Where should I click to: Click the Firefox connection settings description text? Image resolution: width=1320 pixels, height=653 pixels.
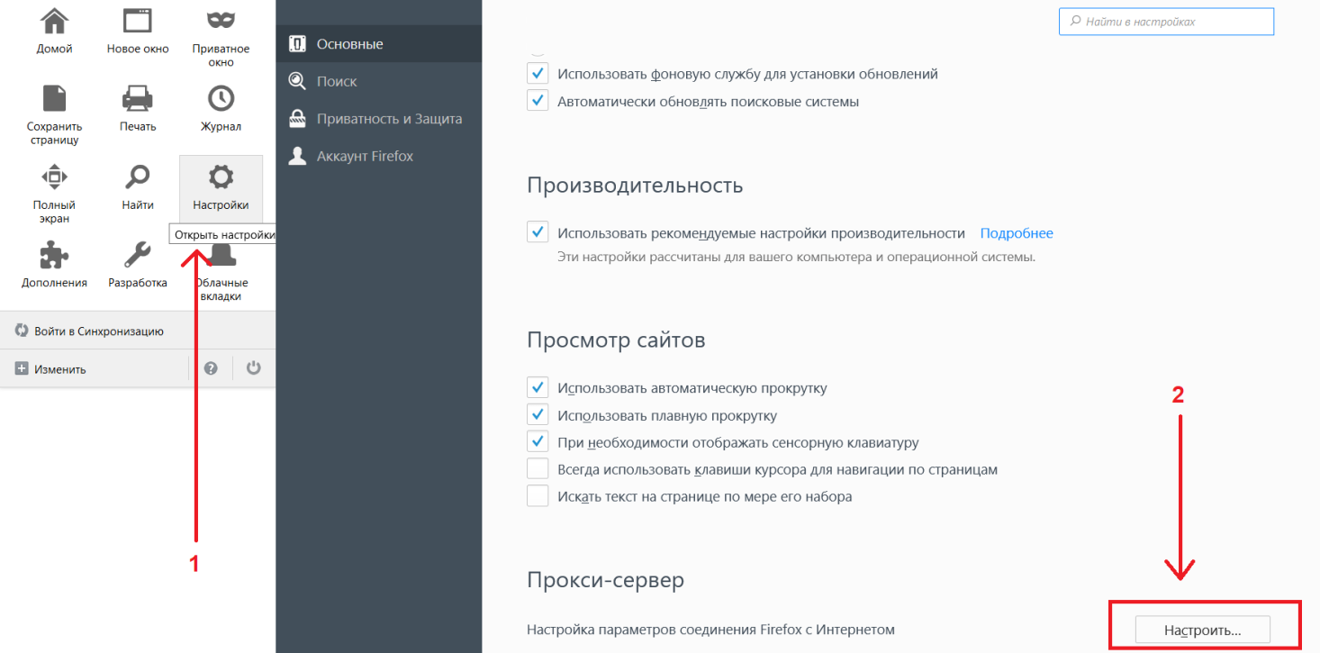tap(710, 630)
